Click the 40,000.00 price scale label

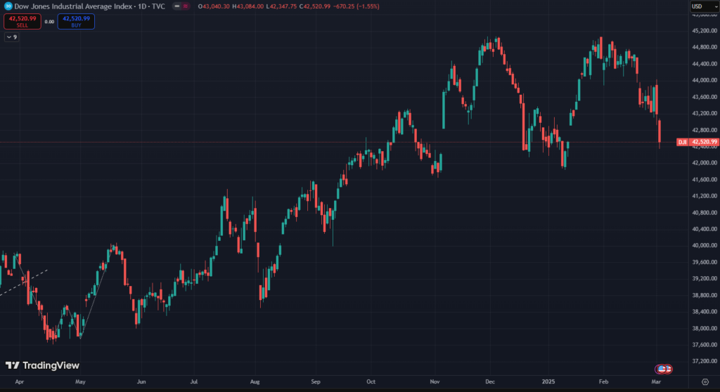pyautogui.click(x=705, y=246)
